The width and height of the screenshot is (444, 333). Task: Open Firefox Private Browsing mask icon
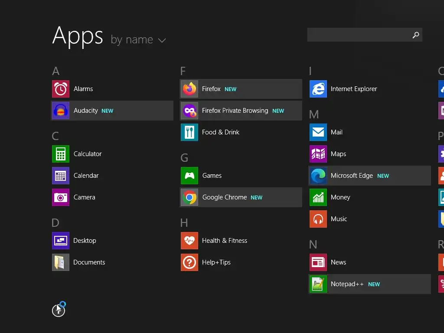click(x=189, y=111)
